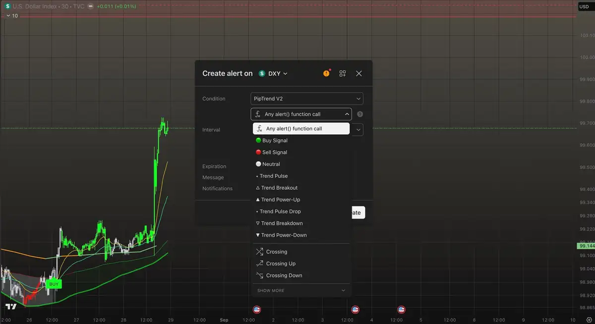The height and width of the screenshot is (324, 595).
Task: Select Trend Breakdown option
Action: pos(301,223)
